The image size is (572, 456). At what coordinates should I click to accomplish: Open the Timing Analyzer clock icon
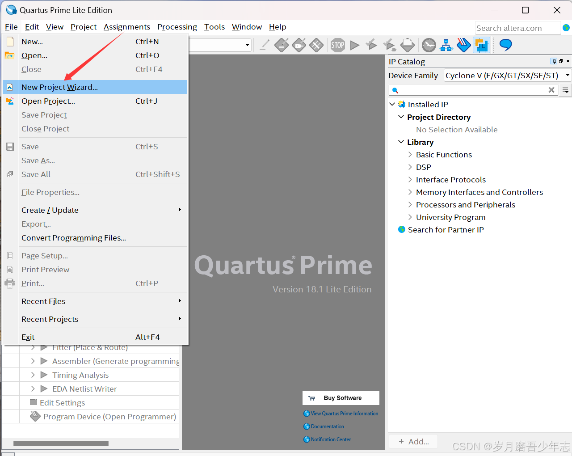click(x=429, y=45)
